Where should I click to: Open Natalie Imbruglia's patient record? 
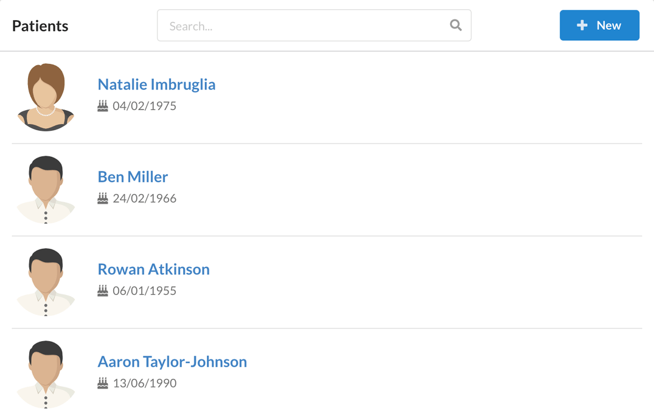[x=156, y=85]
